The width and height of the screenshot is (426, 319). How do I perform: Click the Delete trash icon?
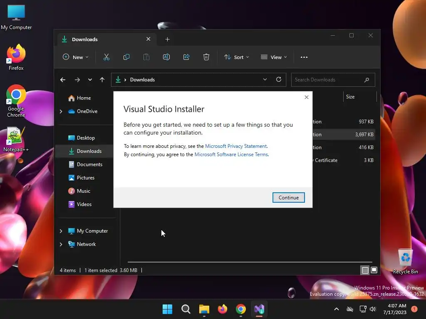tap(206, 57)
